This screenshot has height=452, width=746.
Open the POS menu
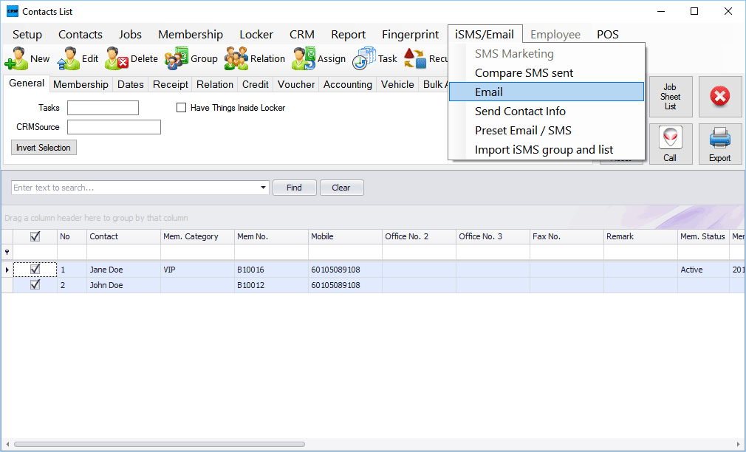(608, 34)
